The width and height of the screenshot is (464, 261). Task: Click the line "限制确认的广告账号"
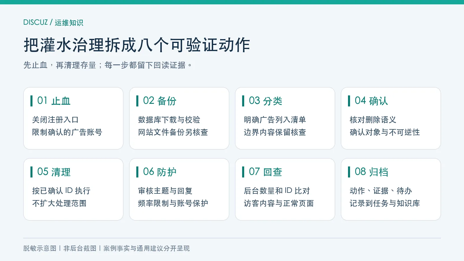[x=67, y=132]
